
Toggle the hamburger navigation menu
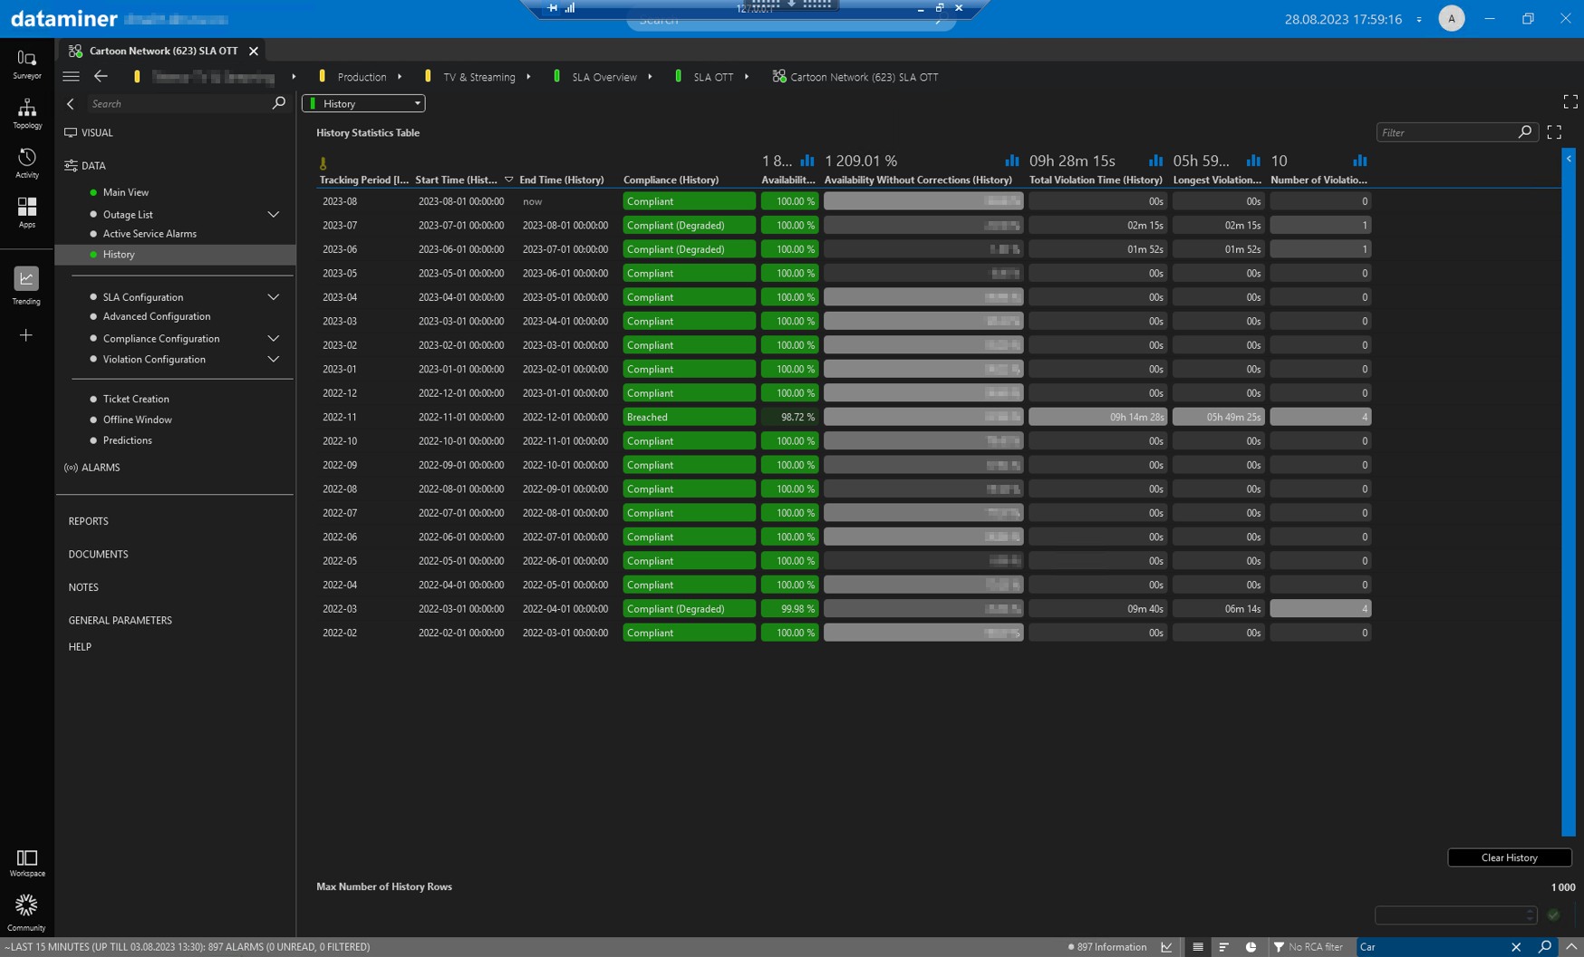pyautogui.click(x=71, y=76)
